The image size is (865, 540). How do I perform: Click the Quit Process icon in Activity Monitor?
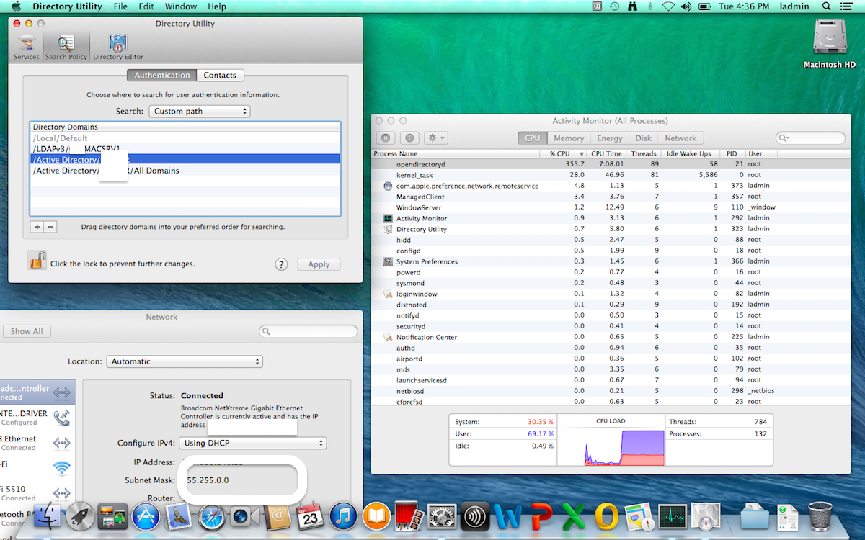386,138
